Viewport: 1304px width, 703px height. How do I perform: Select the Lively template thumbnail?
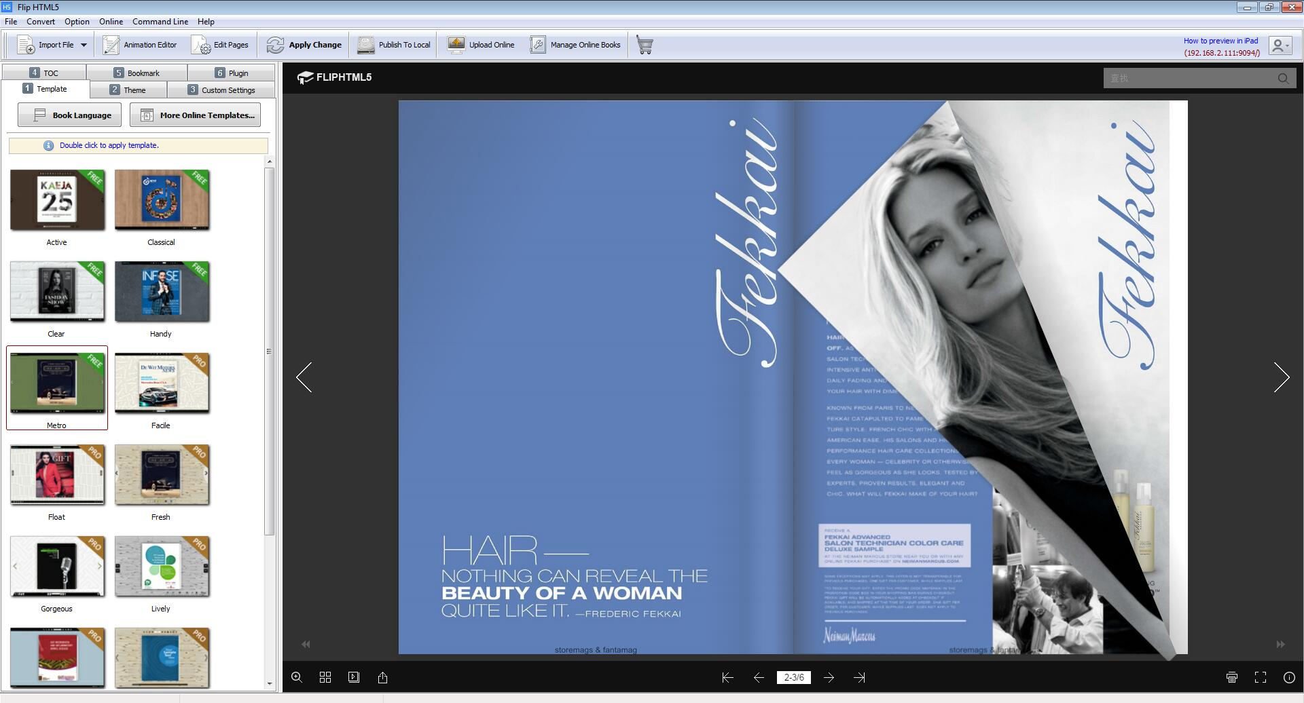162,567
